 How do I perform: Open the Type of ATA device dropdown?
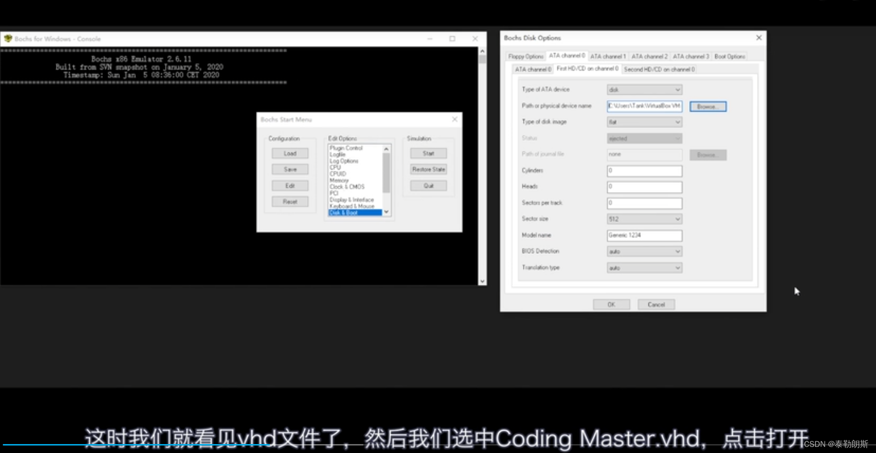[x=644, y=90]
